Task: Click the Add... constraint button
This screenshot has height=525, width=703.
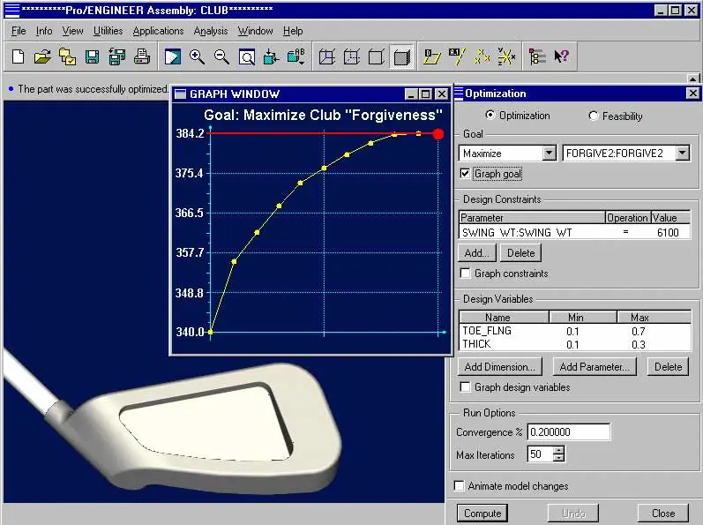Action: point(477,253)
